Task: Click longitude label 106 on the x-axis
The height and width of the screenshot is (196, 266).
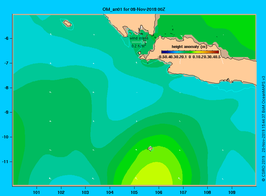Action: coord(159,192)
